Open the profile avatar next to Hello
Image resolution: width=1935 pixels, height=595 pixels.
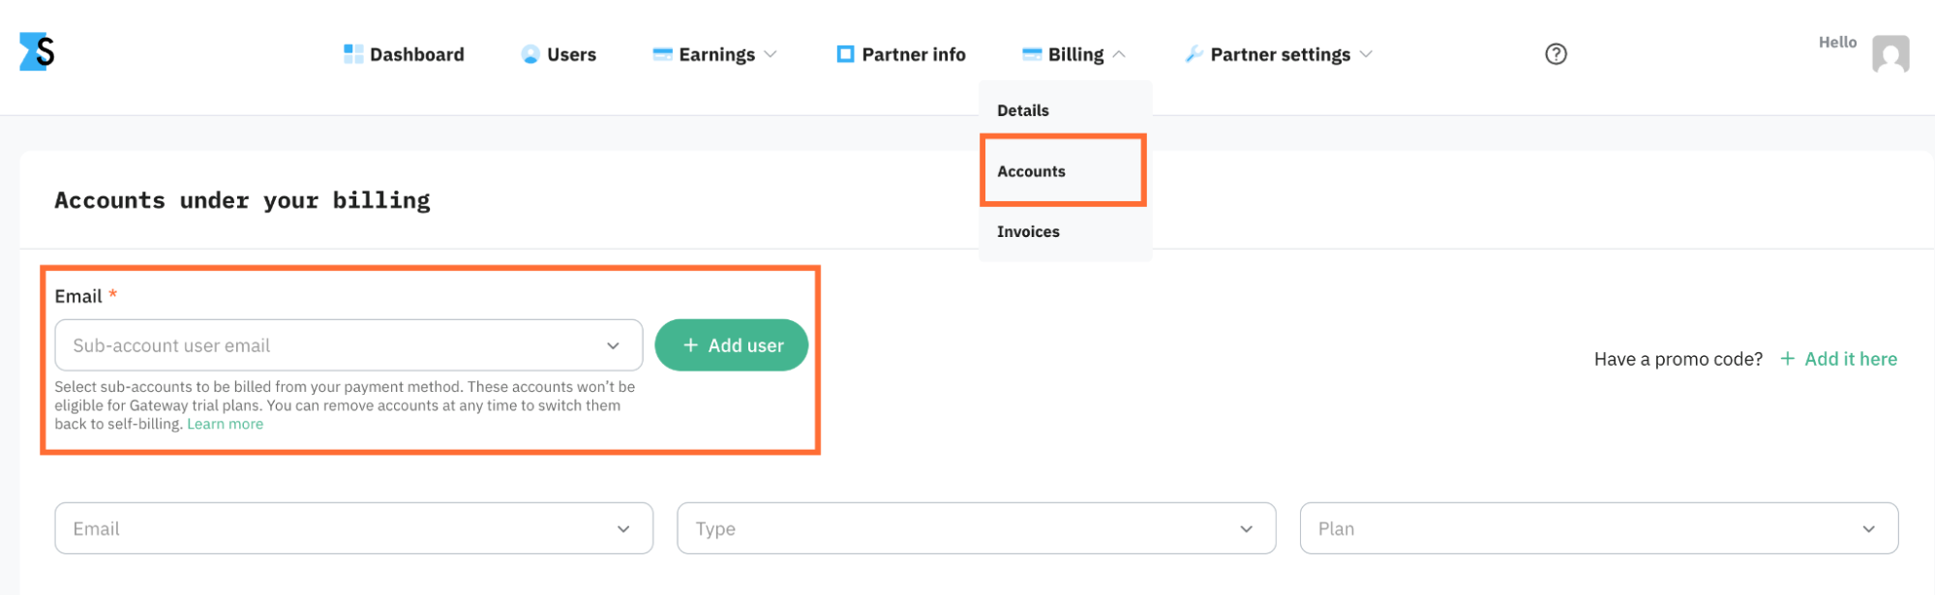[1890, 54]
